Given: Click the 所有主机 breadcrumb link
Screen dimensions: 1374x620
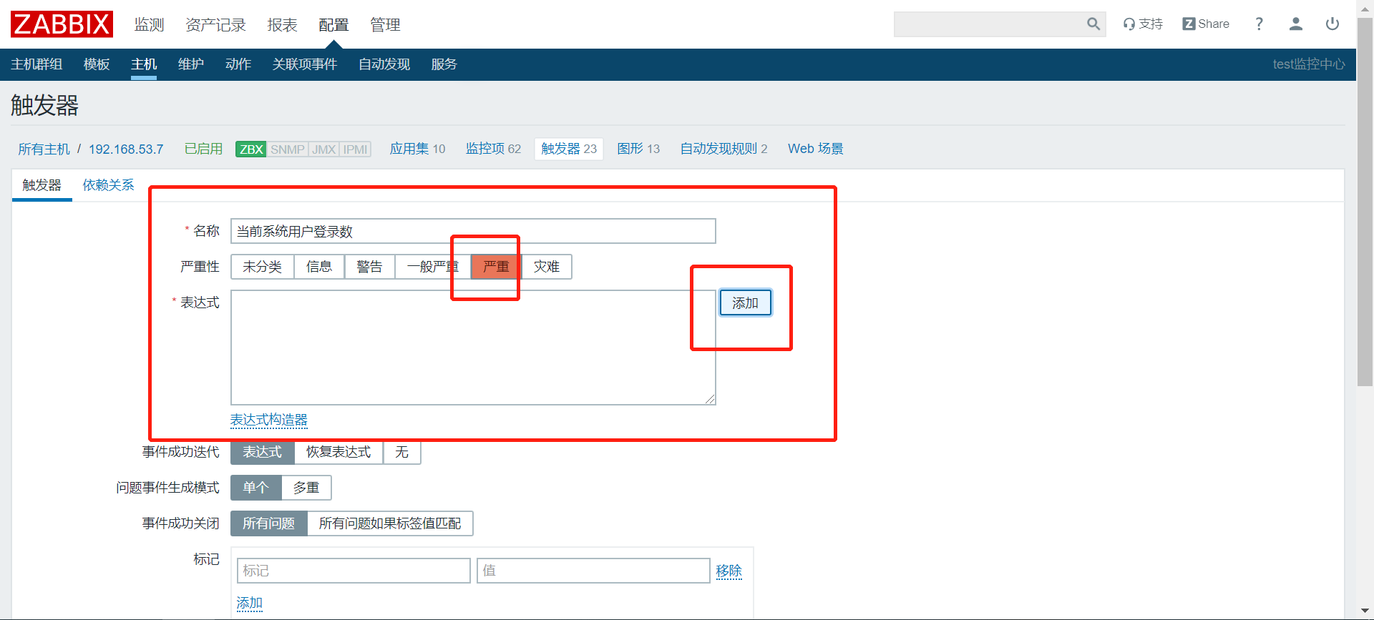Looking at the screenshot, I should coord(44,149).
